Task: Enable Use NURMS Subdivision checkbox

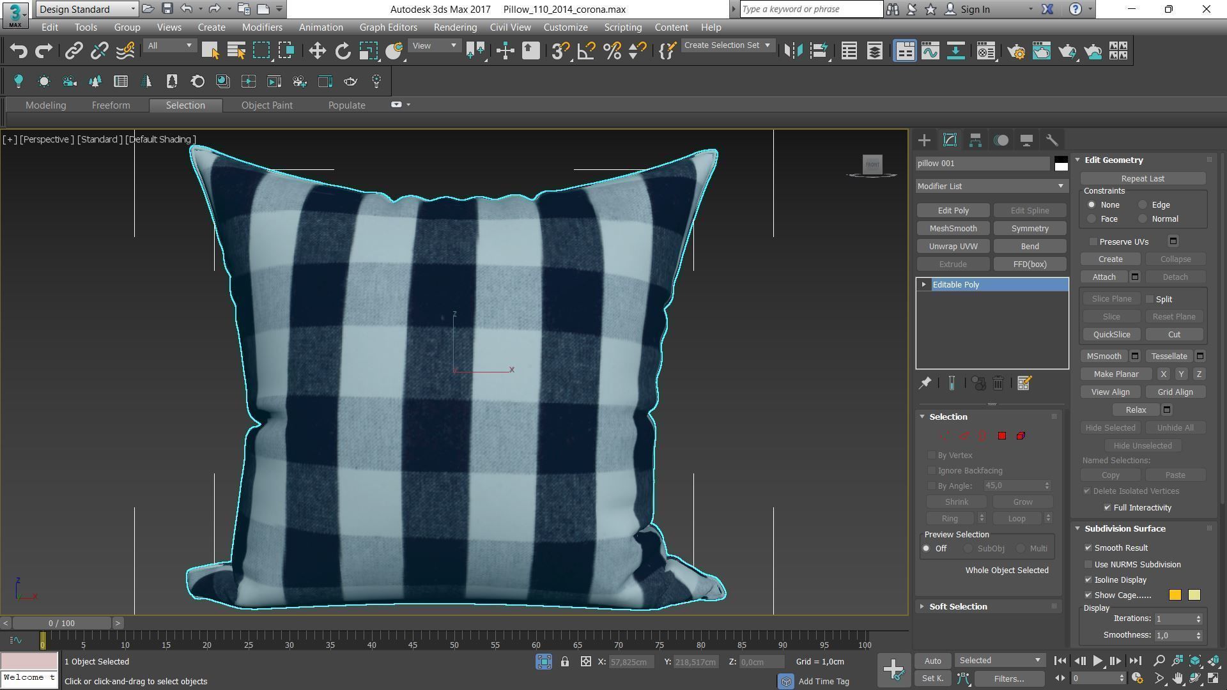Action: 1088,565
